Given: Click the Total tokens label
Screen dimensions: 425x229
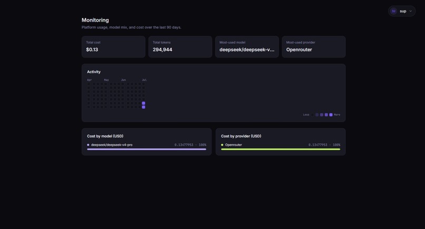Looking at the screenshot, I should pos(161,43).
